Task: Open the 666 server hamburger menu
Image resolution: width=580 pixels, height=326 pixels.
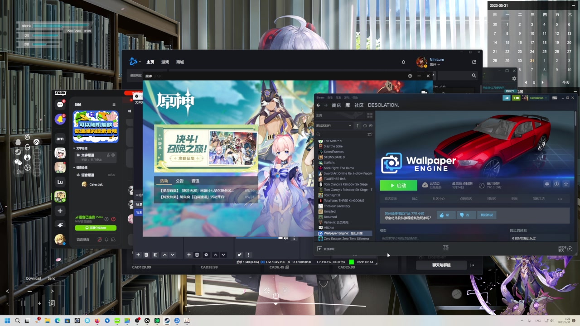Action: pyautogui.click(x=114, y=105)
